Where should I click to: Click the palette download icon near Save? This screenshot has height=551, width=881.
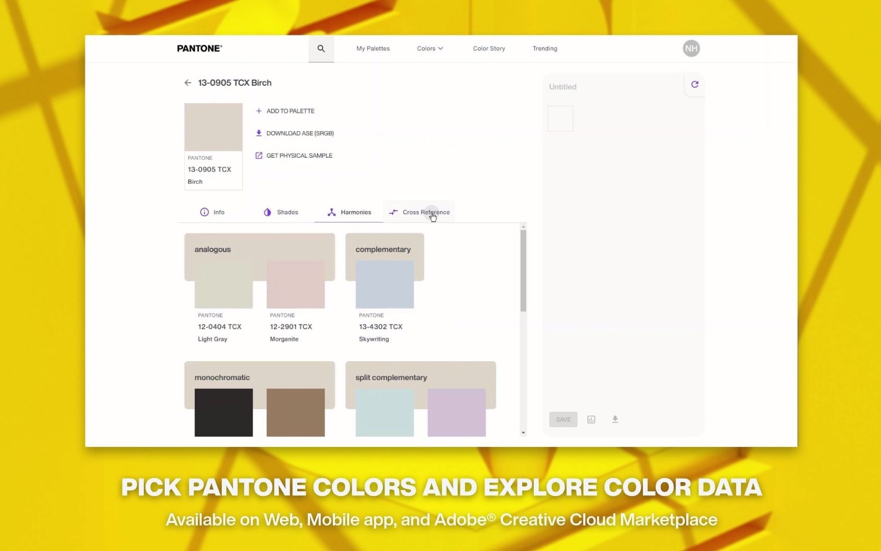615,419
